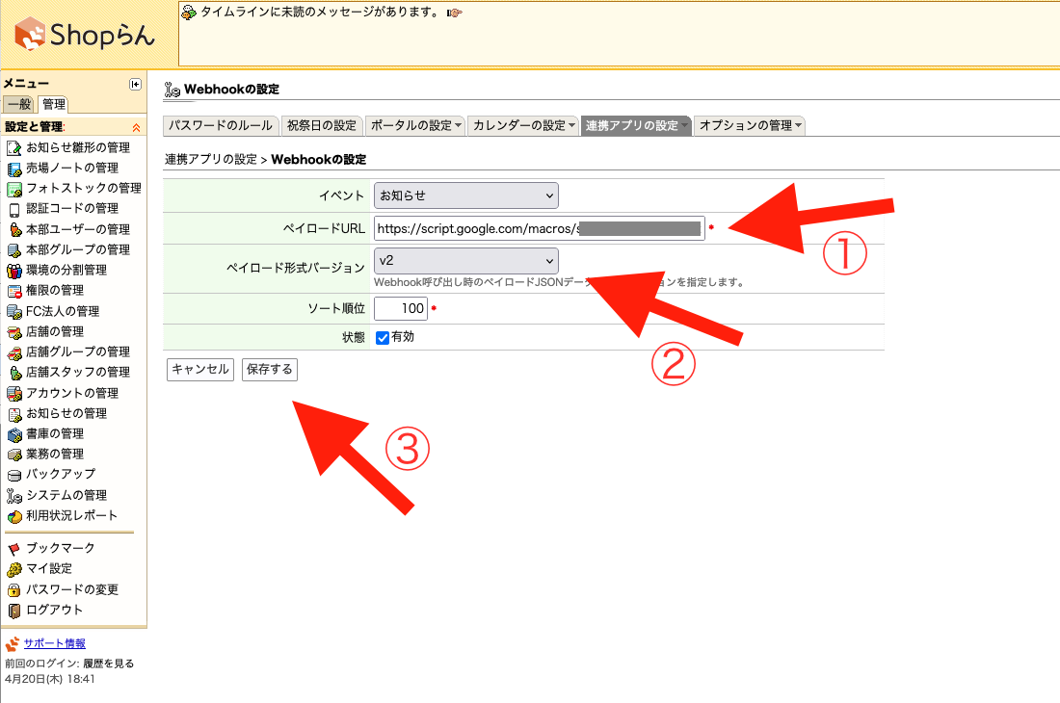Switch to the 一般 menu tab
The image size is (1060, 703).
click(x=18, y=105)
